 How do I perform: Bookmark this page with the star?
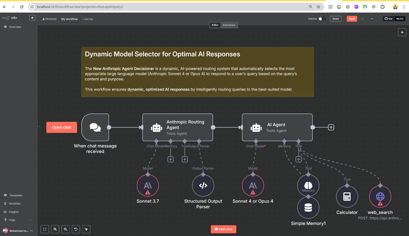click(x=319, y=7)
